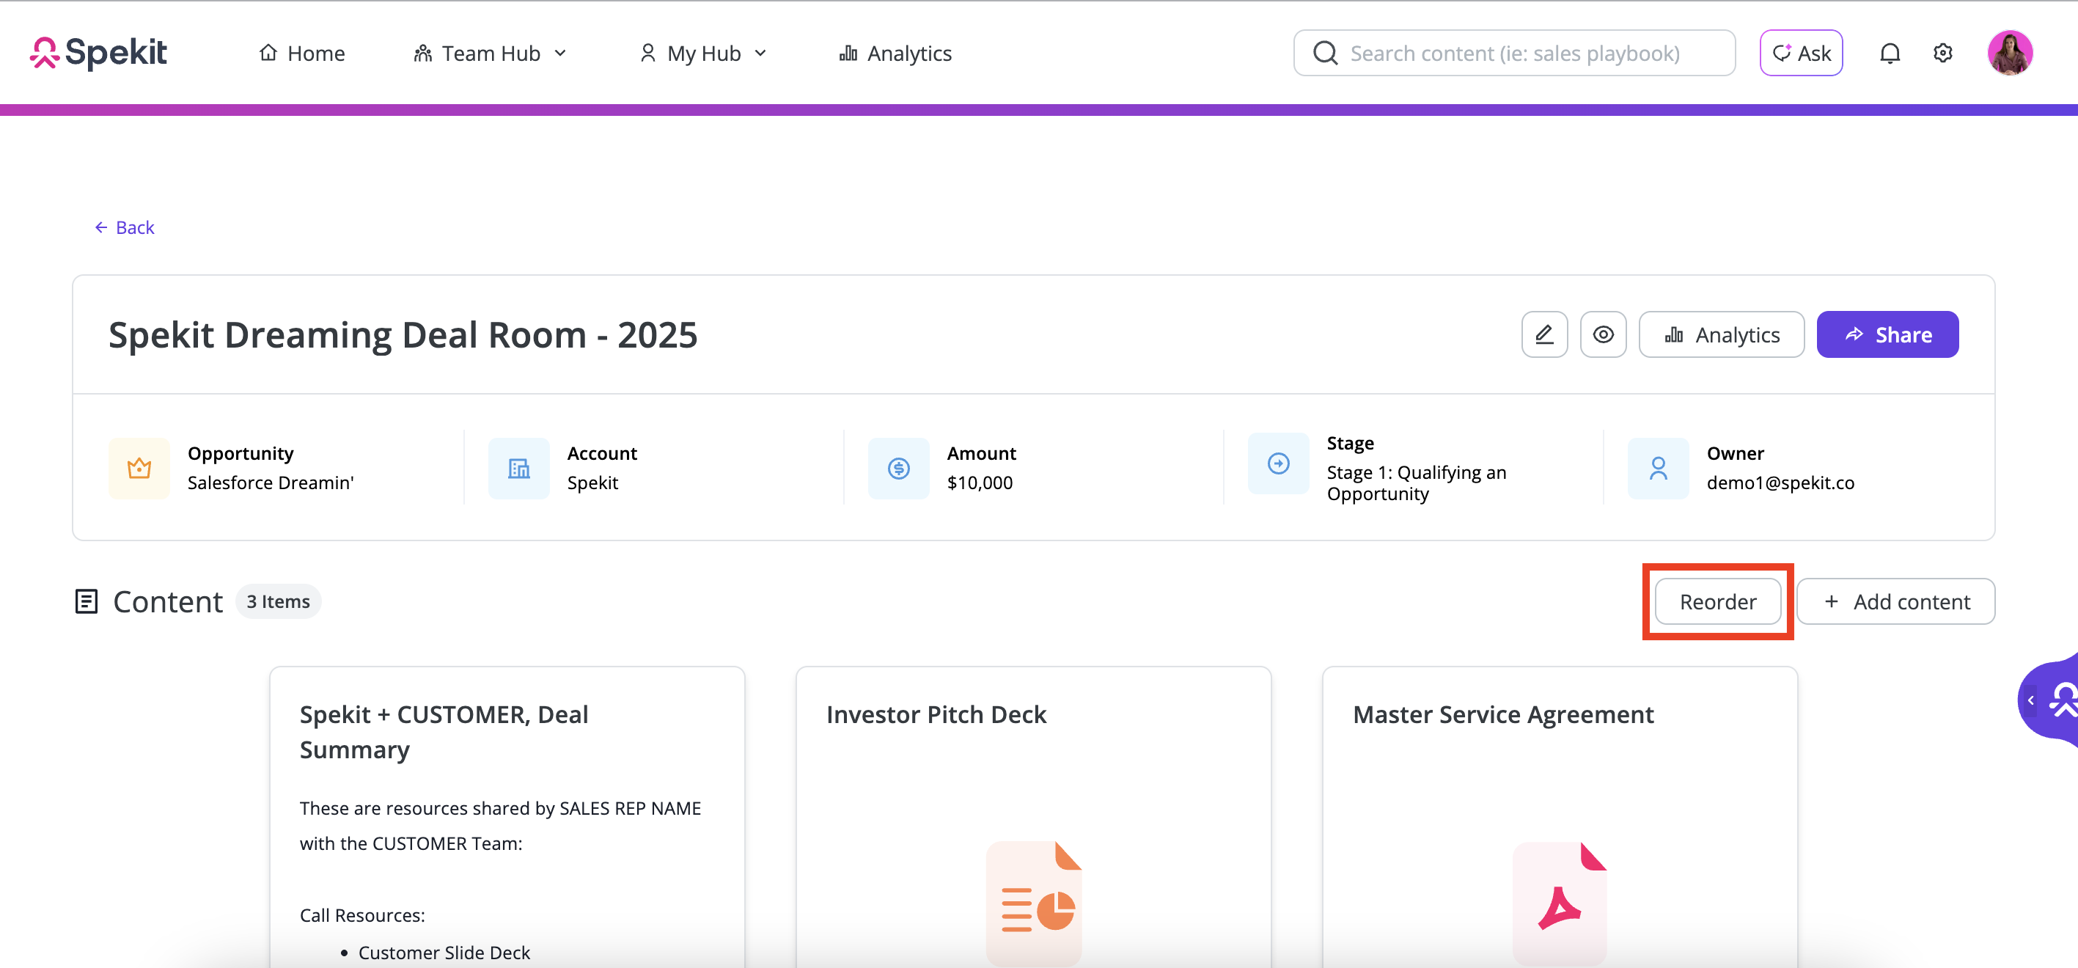The width and height of the screenshot is (2078, 968).
Task: Click the Spekit logo
Action: (x=98, y=54)
